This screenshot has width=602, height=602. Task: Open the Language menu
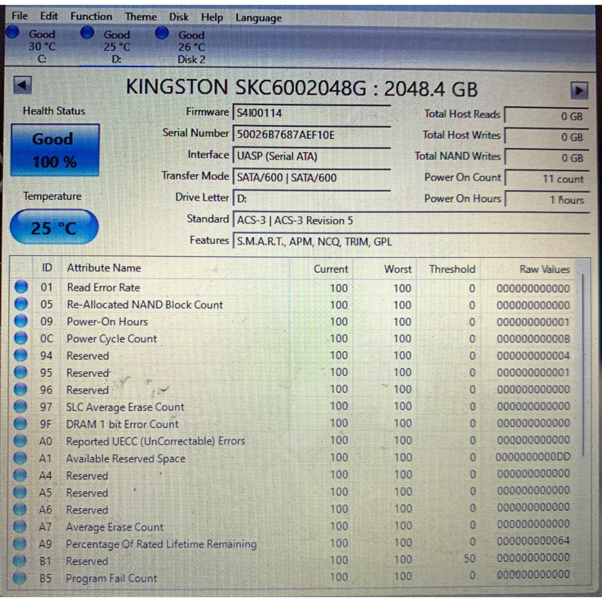[258, 18]
